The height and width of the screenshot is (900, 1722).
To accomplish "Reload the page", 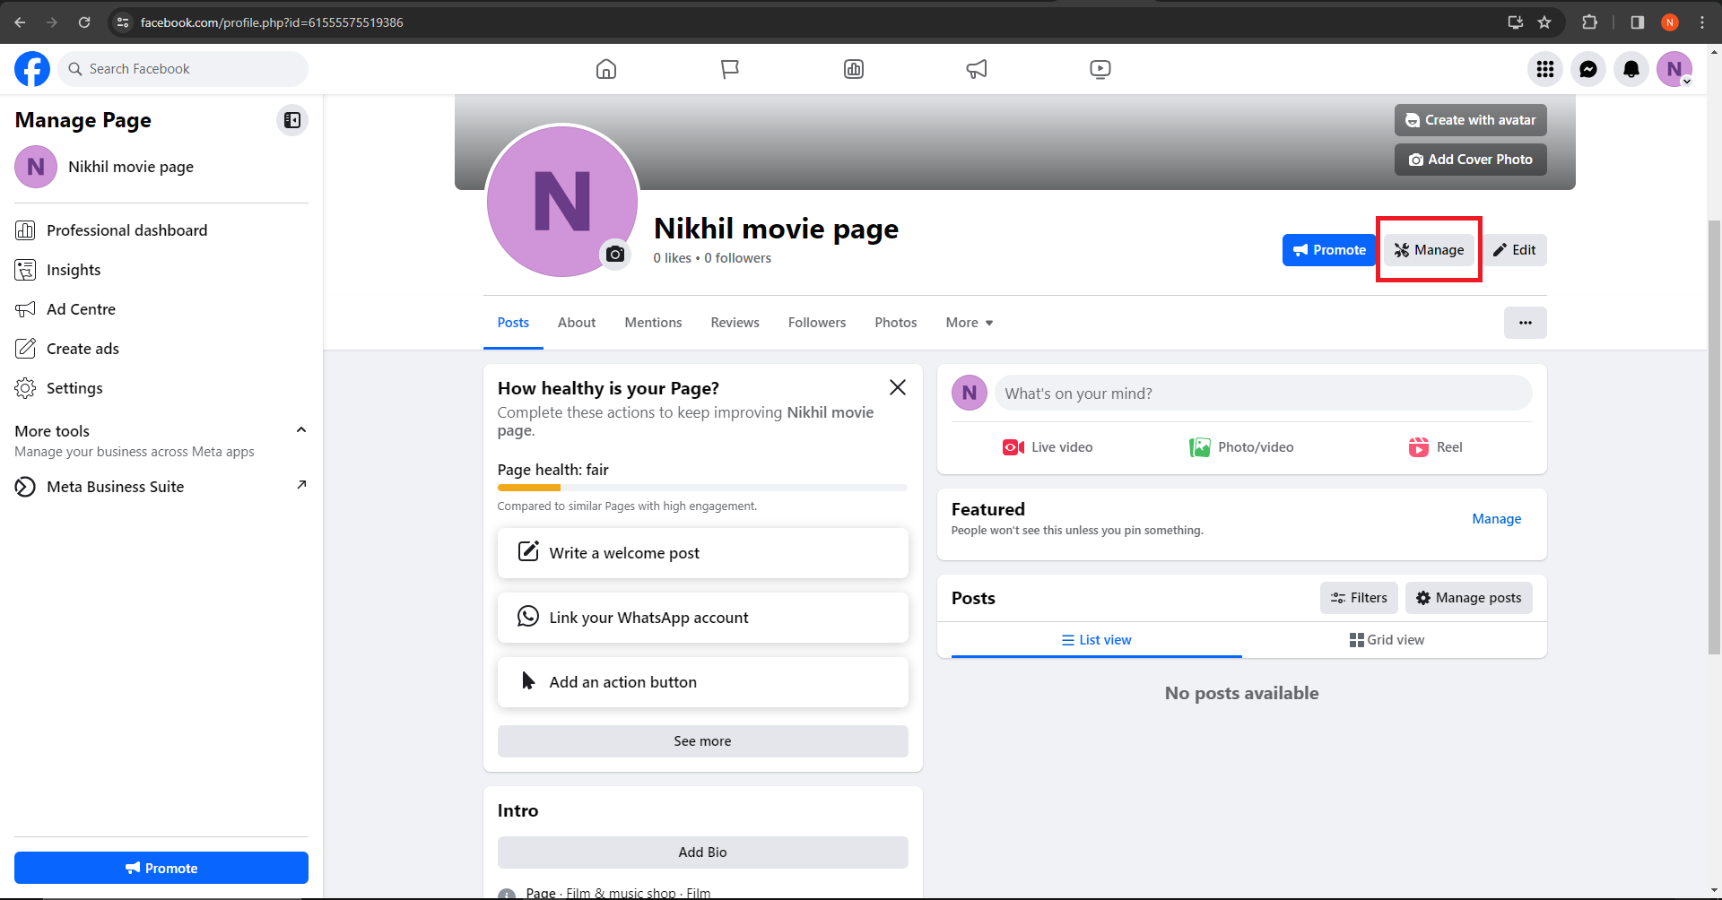I will [84, 22].
